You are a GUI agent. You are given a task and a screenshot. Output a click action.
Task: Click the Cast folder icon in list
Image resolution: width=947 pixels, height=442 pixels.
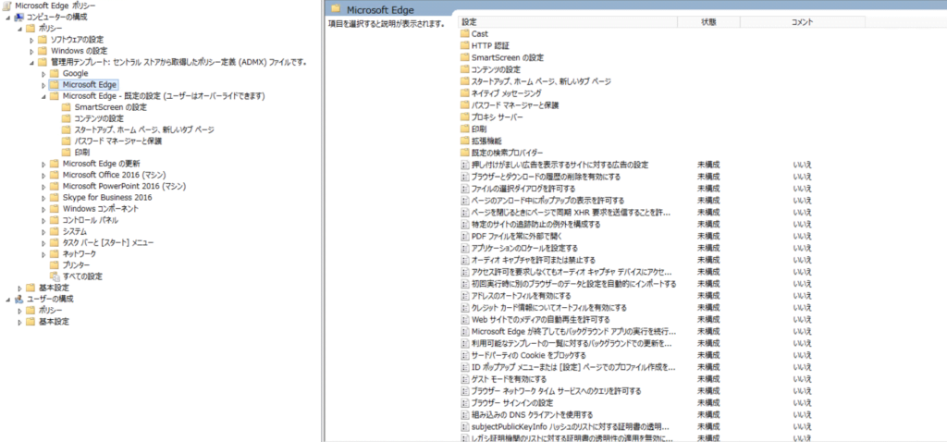(x=464, y=34)
